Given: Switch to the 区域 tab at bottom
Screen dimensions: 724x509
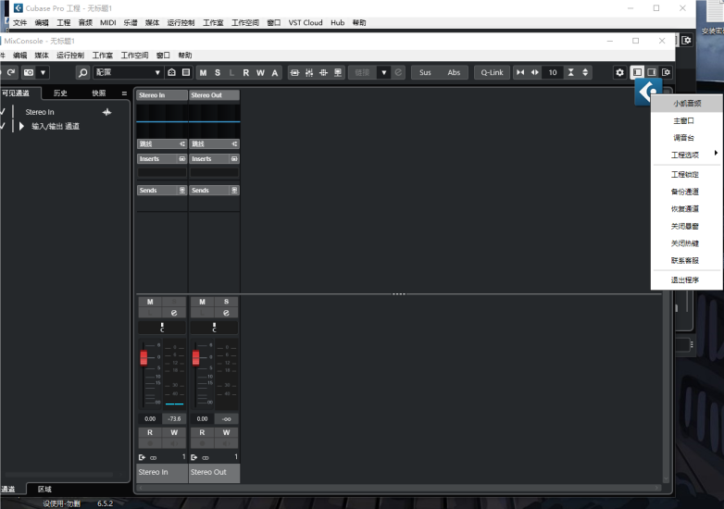Looking at the screenshot, I should (44, 490).
